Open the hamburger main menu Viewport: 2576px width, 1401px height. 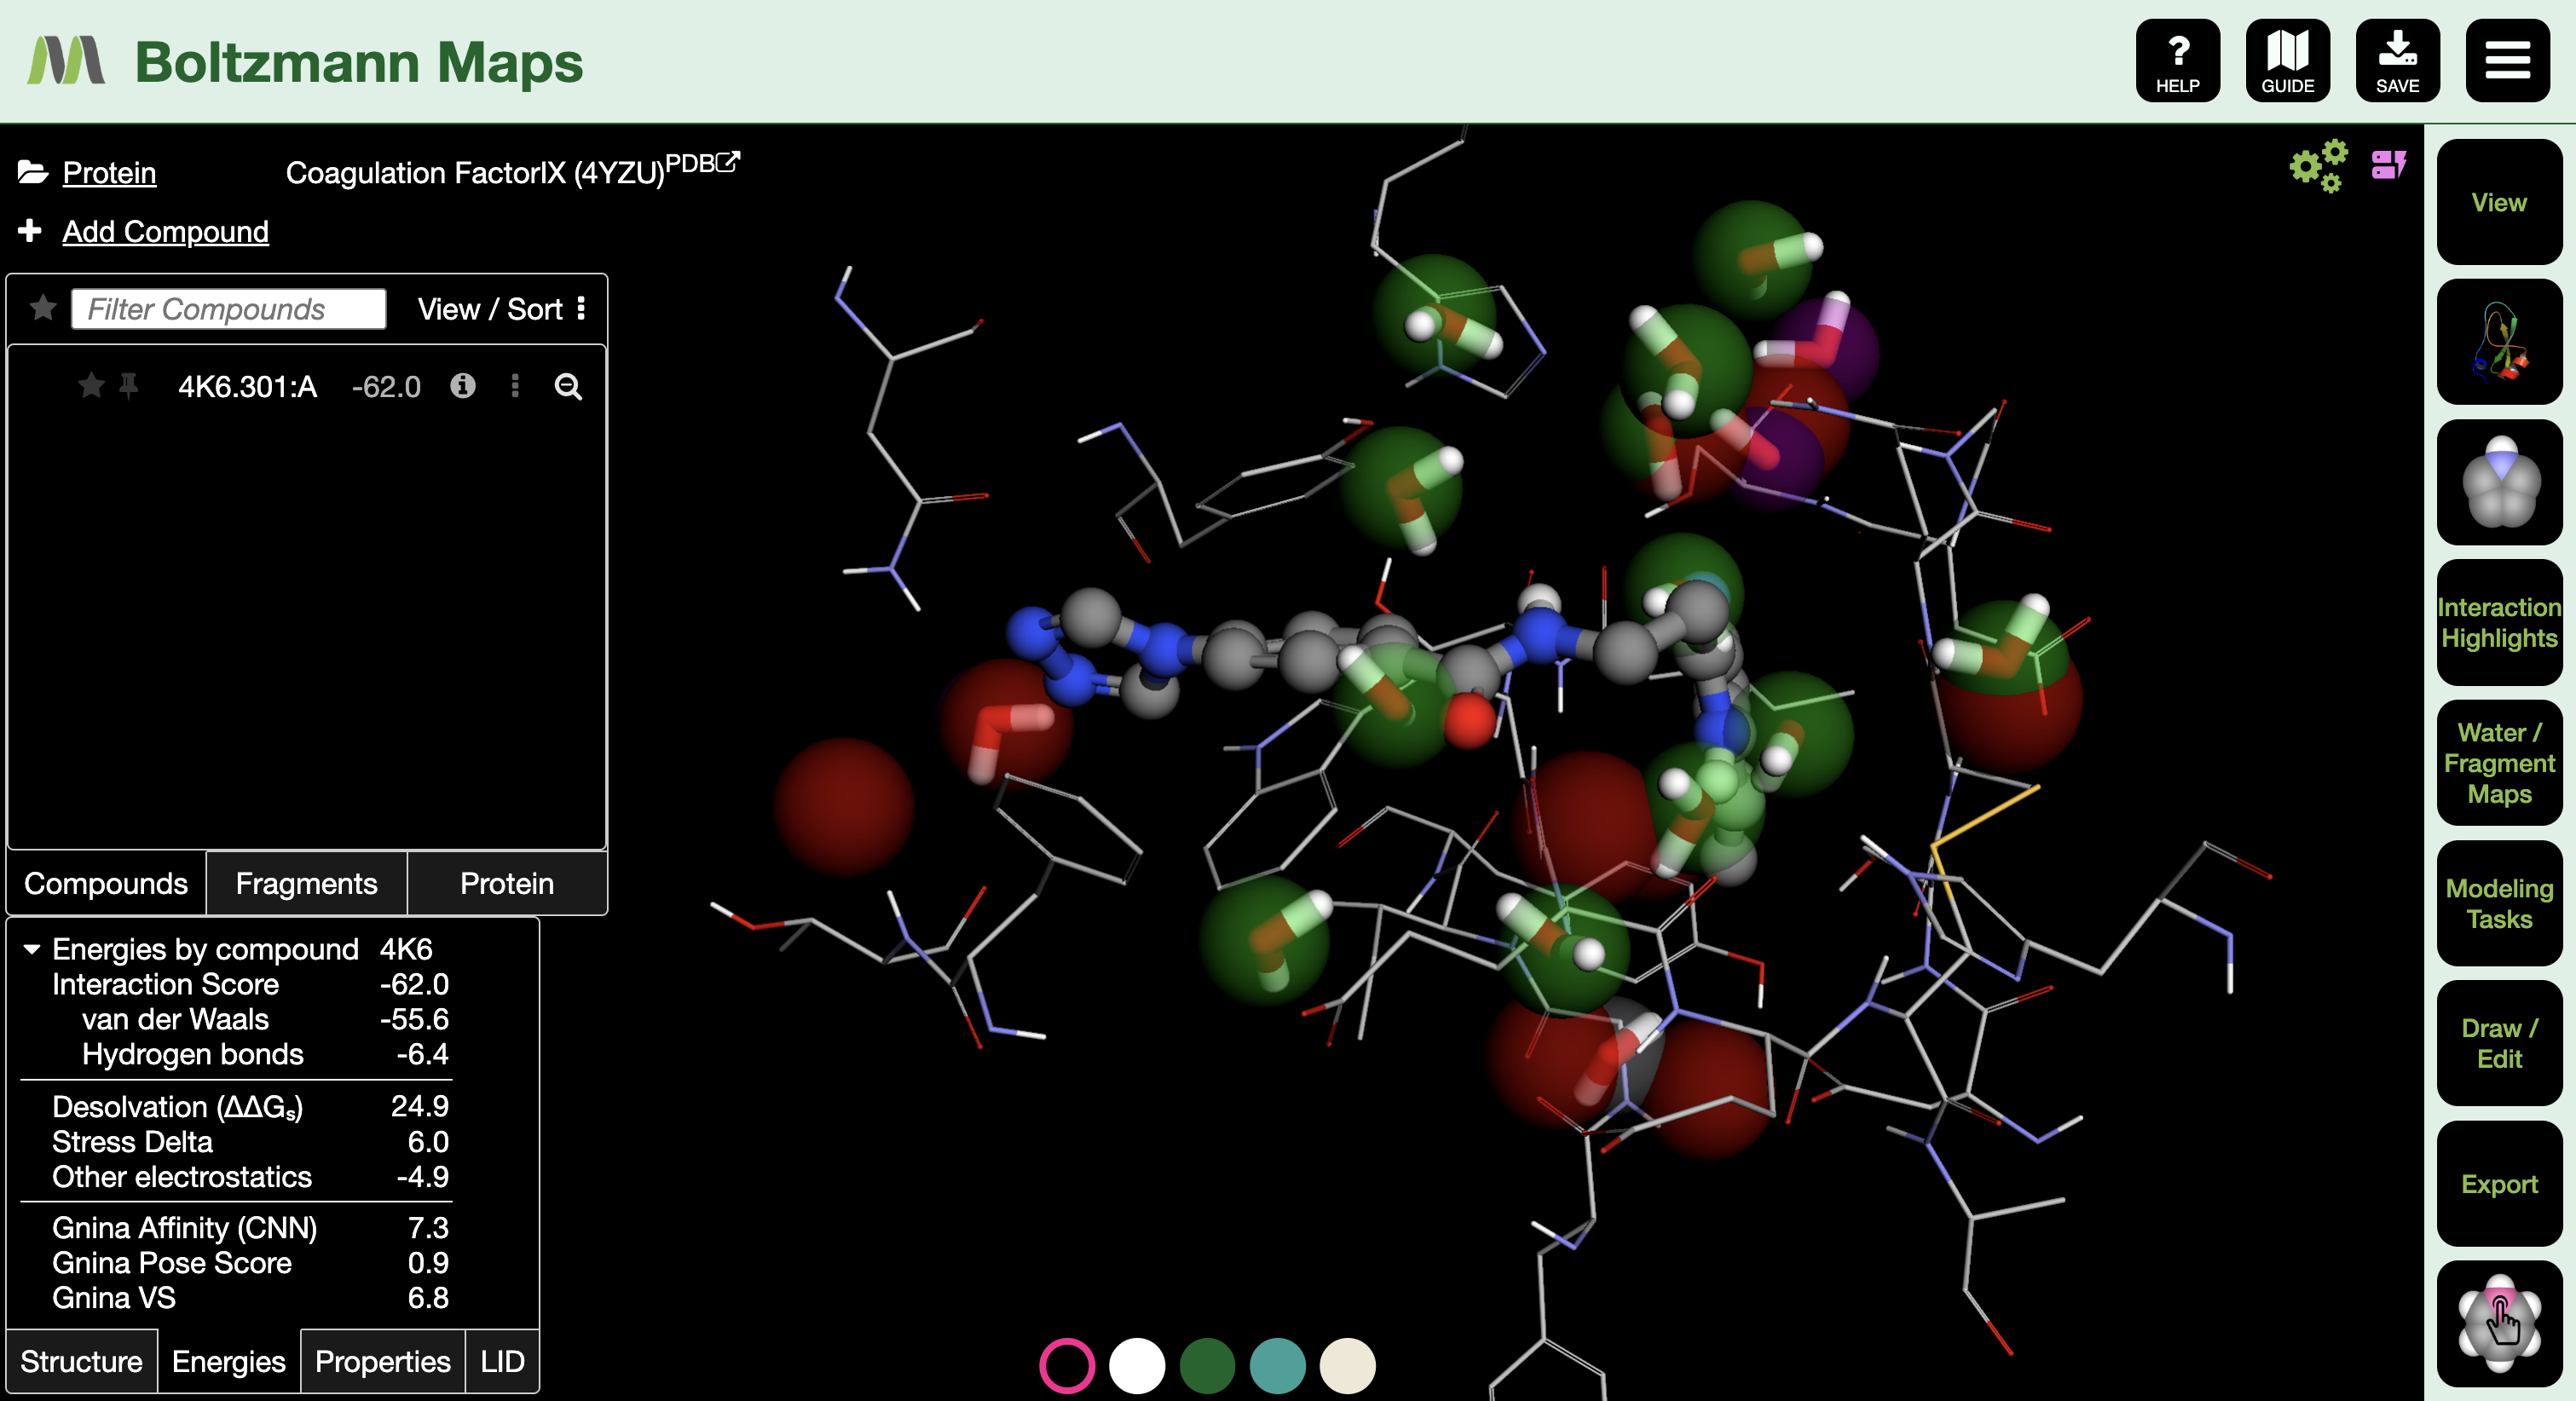pyautogui.click(x=2507, y=61)
